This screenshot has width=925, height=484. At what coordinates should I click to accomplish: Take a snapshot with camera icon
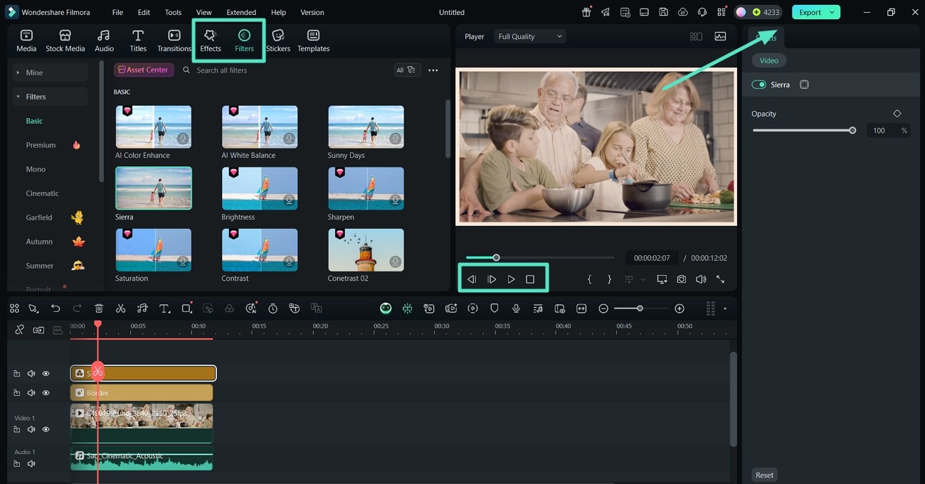point(682,279)
